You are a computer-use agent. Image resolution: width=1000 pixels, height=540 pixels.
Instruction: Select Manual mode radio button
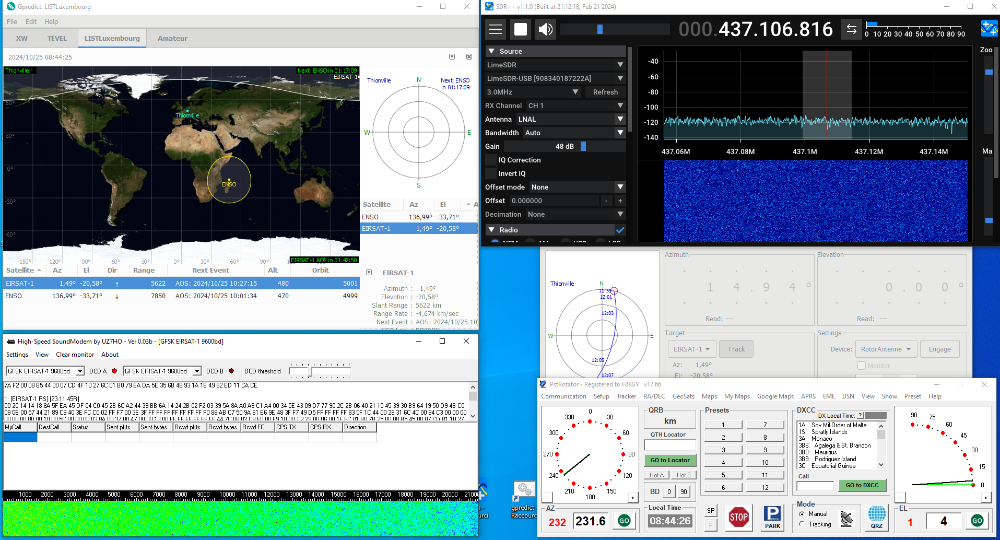click(802, 514)
